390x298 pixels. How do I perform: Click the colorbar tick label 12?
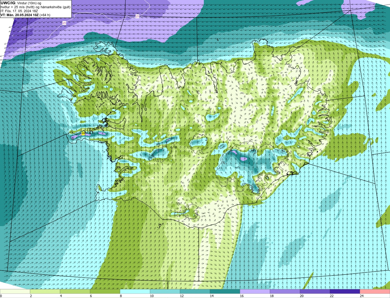182,296
